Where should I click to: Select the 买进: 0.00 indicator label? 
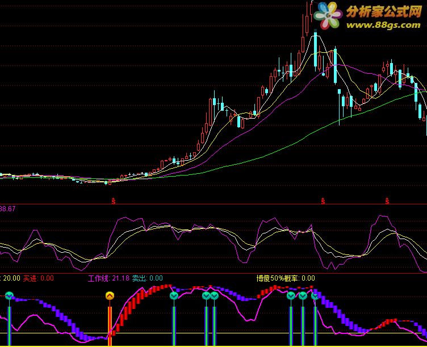point(39,278)
